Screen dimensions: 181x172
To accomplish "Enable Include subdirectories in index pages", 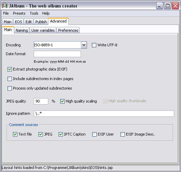I will tap(10, 79).
